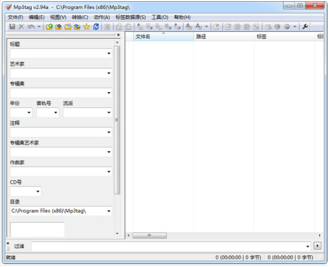This screenshot has width=328, height=267.
Task: Open the 动作(A) menu
Action: pos(102,17)
